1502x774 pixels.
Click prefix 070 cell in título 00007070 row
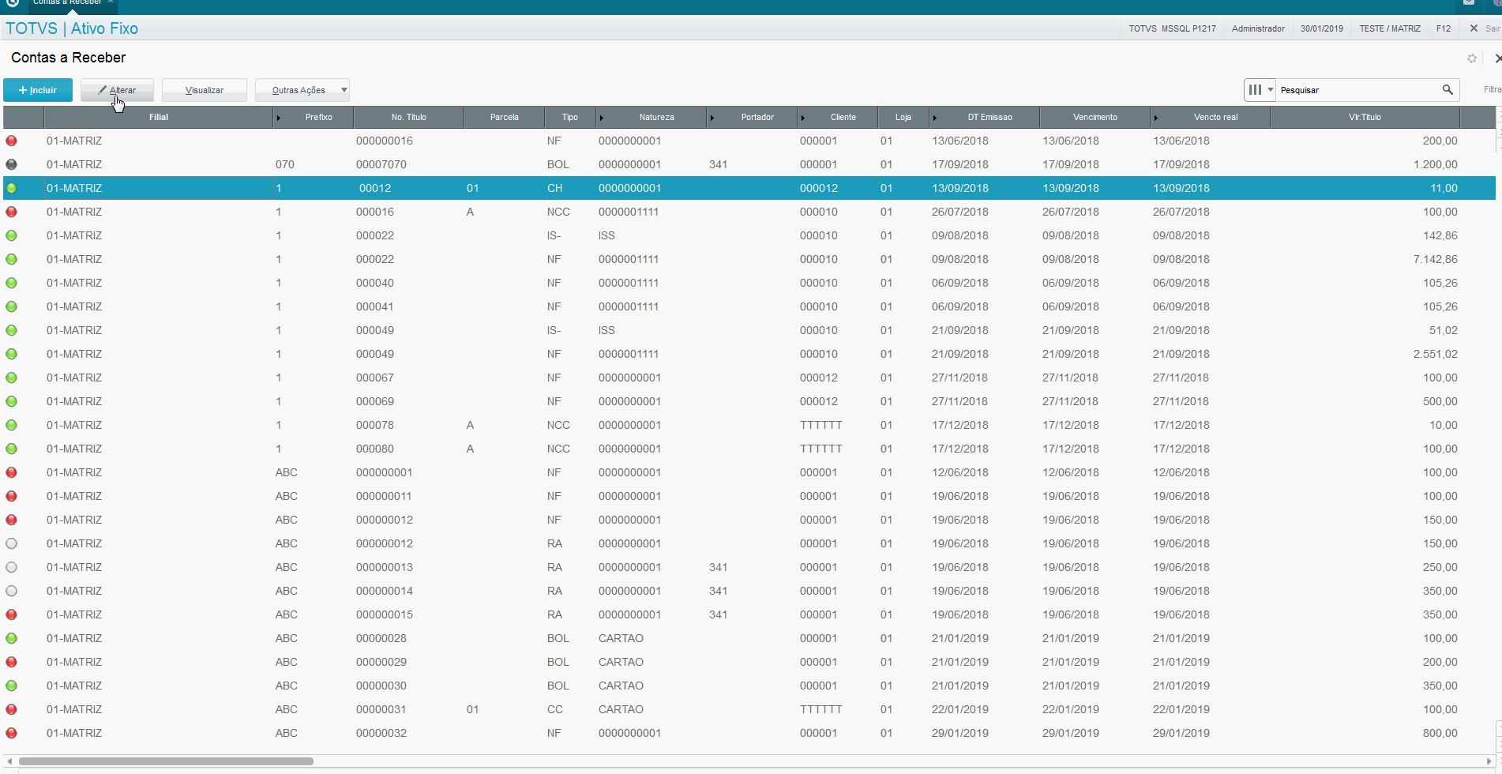[285, 164]
